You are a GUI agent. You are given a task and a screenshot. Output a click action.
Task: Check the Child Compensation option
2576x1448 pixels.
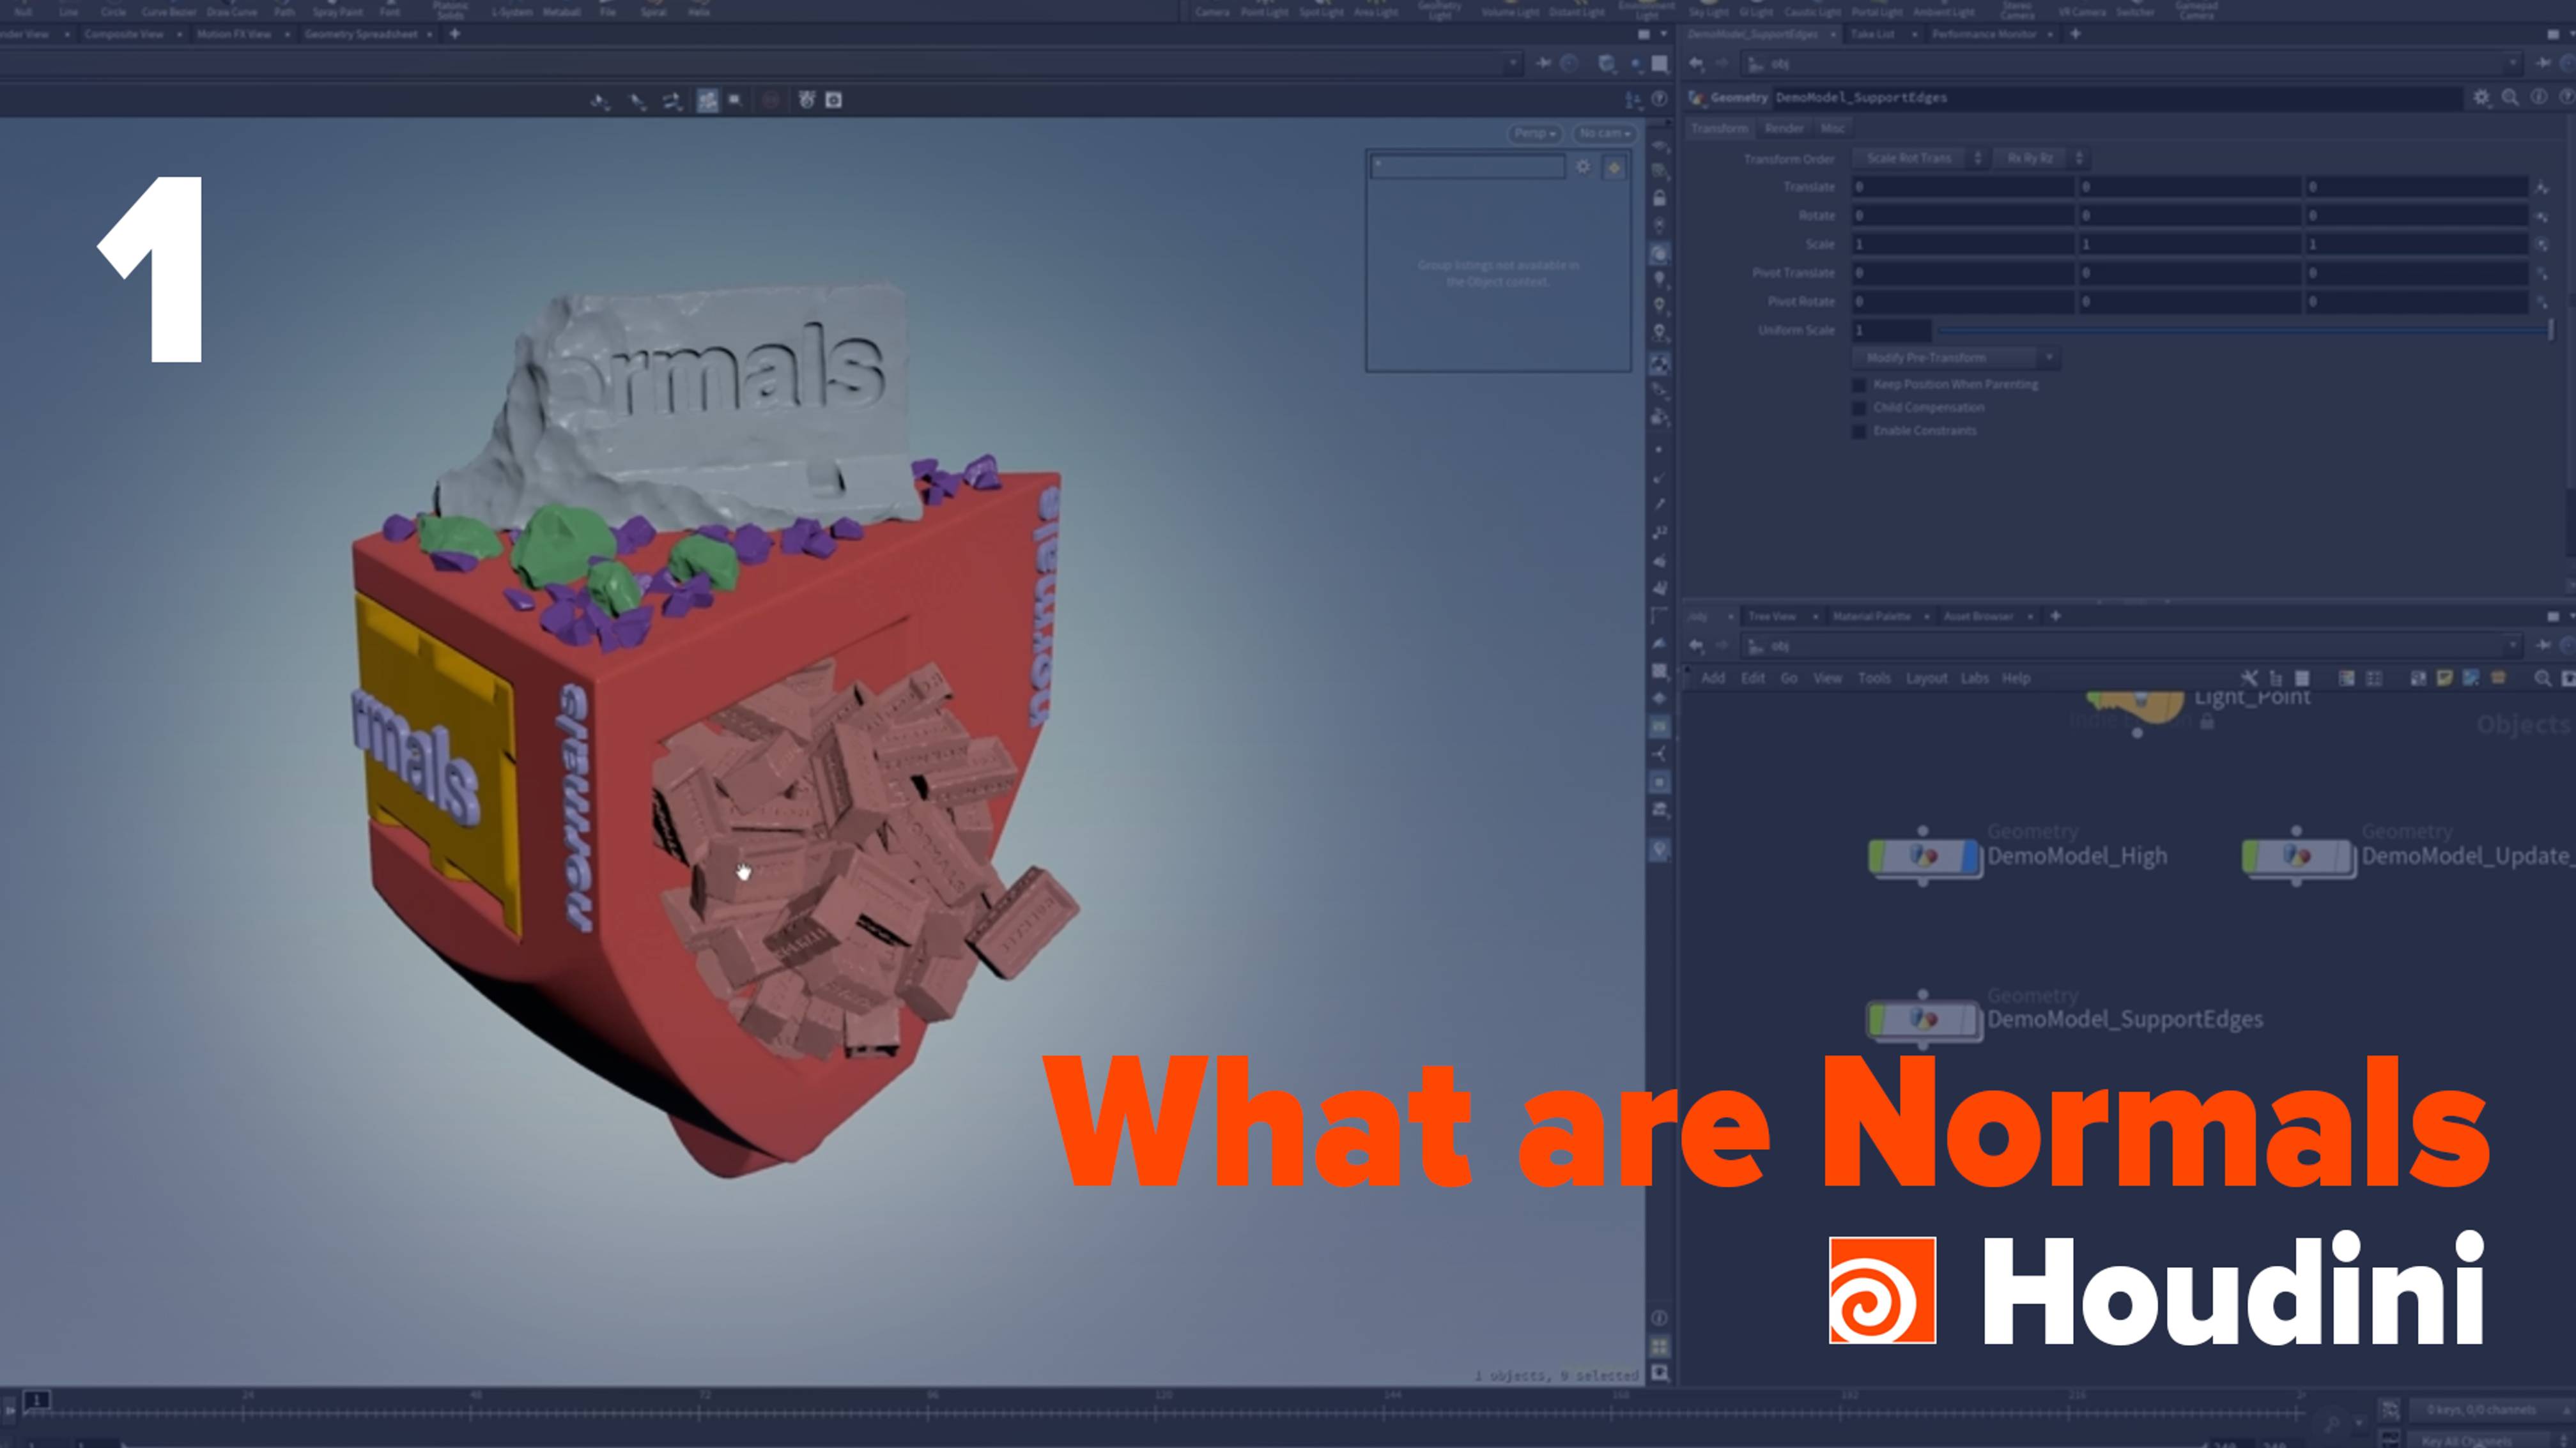(1860, 408)
